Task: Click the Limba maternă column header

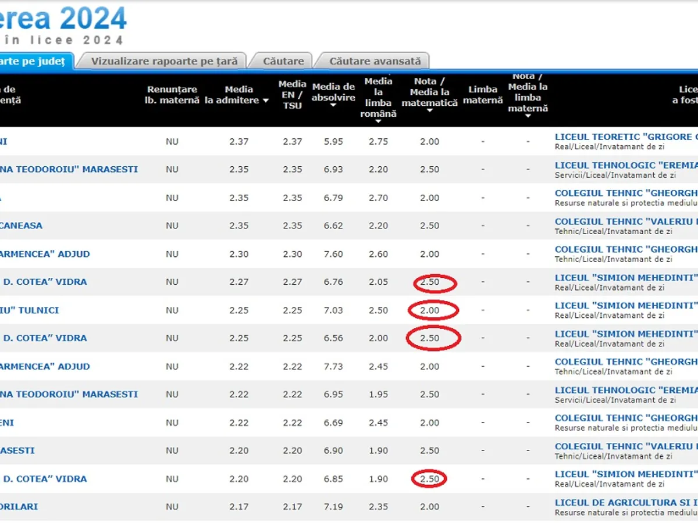Action: pos(483,95)
